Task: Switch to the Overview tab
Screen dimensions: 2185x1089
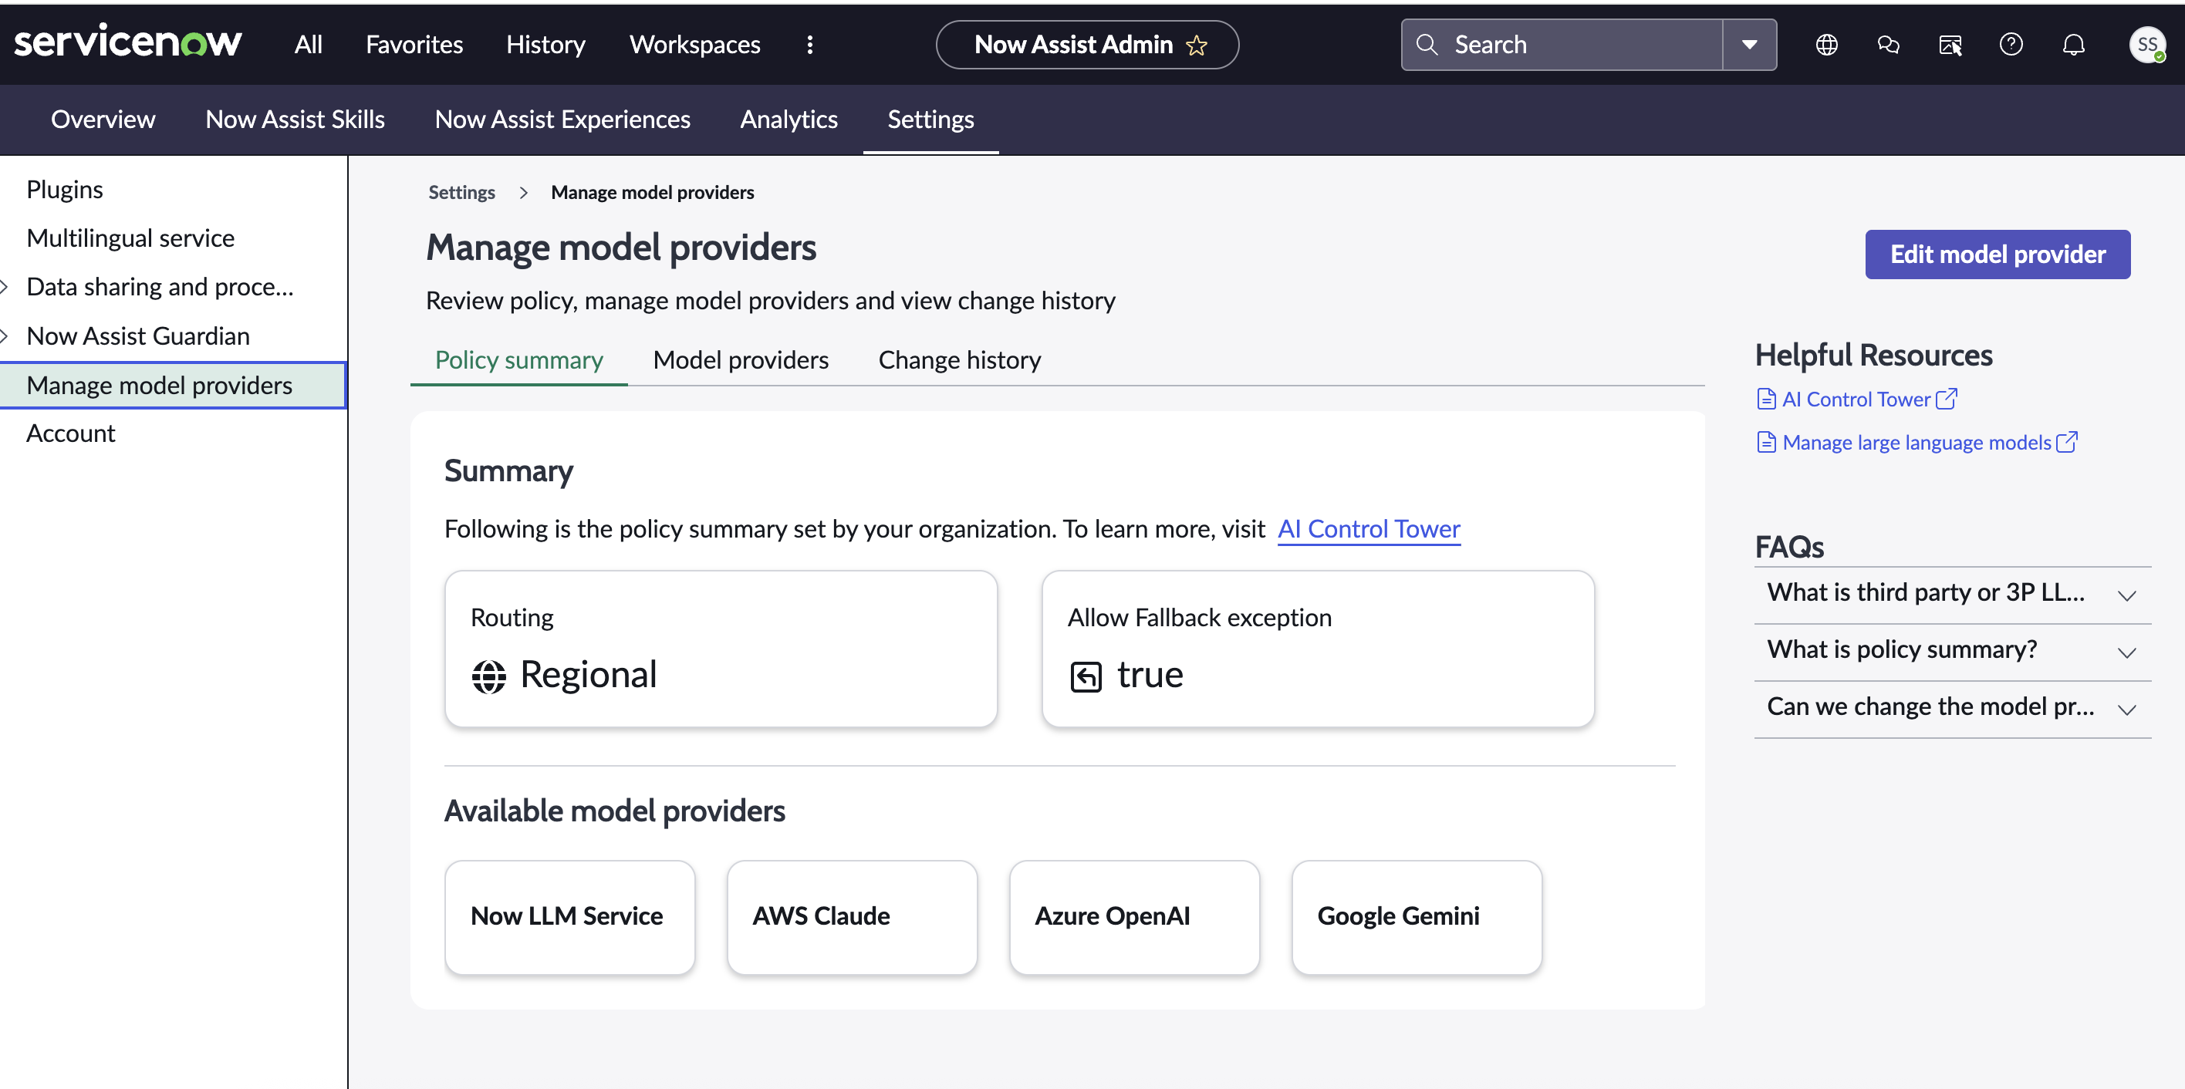Action: pyautogui.click(x=103, y=119)
